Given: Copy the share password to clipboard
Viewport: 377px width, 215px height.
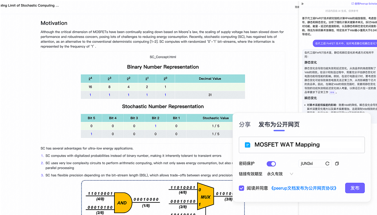Looking at the screenshot, I should 337,163.
